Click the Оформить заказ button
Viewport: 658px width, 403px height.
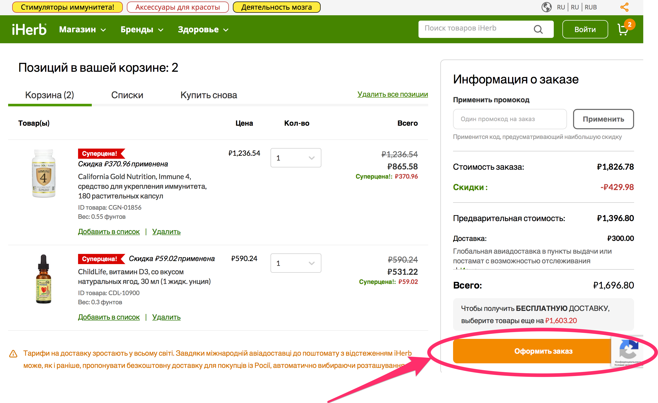click(x=543, y=351)
